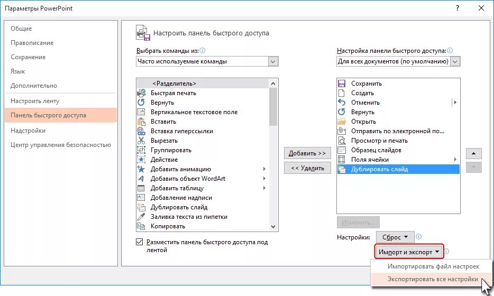Image resolution: width=494 pixels, height=296 pixels.
Task: Open 'Центр управления безопасностью' category
Action: pos(61,145)
